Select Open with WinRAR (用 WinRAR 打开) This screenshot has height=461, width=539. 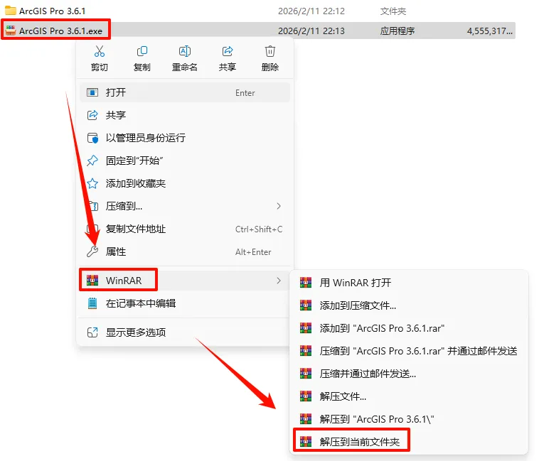(409, 283)
